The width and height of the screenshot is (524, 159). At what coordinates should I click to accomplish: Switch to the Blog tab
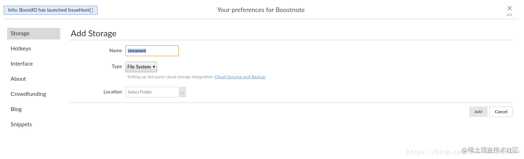point(16,109)
